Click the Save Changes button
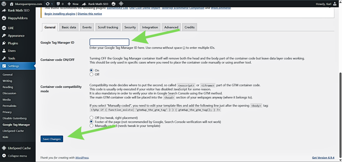This screenshot has width=342, height=162. coord(52,139)
